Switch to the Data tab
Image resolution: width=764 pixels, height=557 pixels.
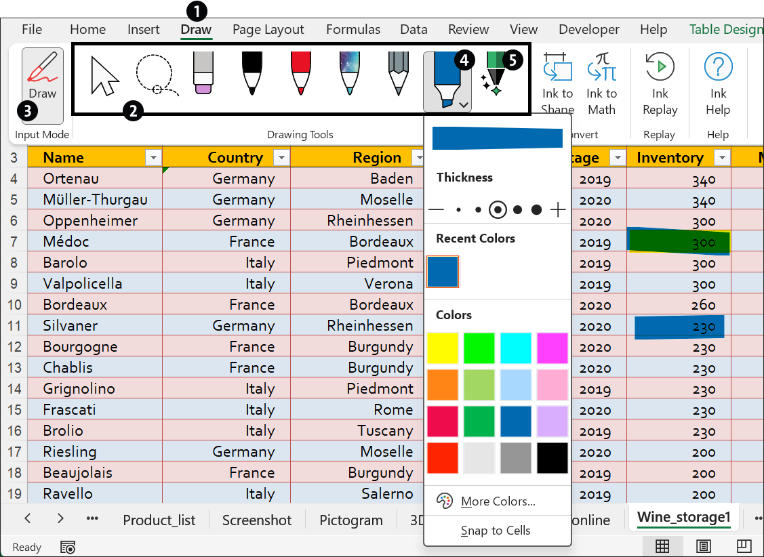(414, 29)
